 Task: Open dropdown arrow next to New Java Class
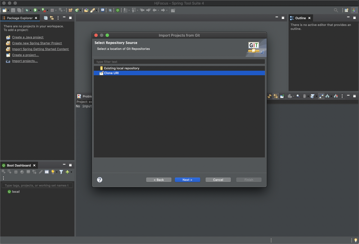pos(80,10)
